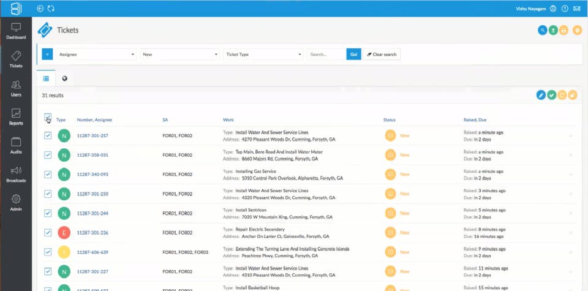
Task: Click the orange print round icon
Action: click(563, 30)
